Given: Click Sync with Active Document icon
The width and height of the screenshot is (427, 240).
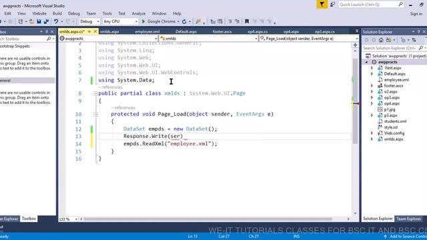Looking at the screenshot, I should [x=414, y=40].
